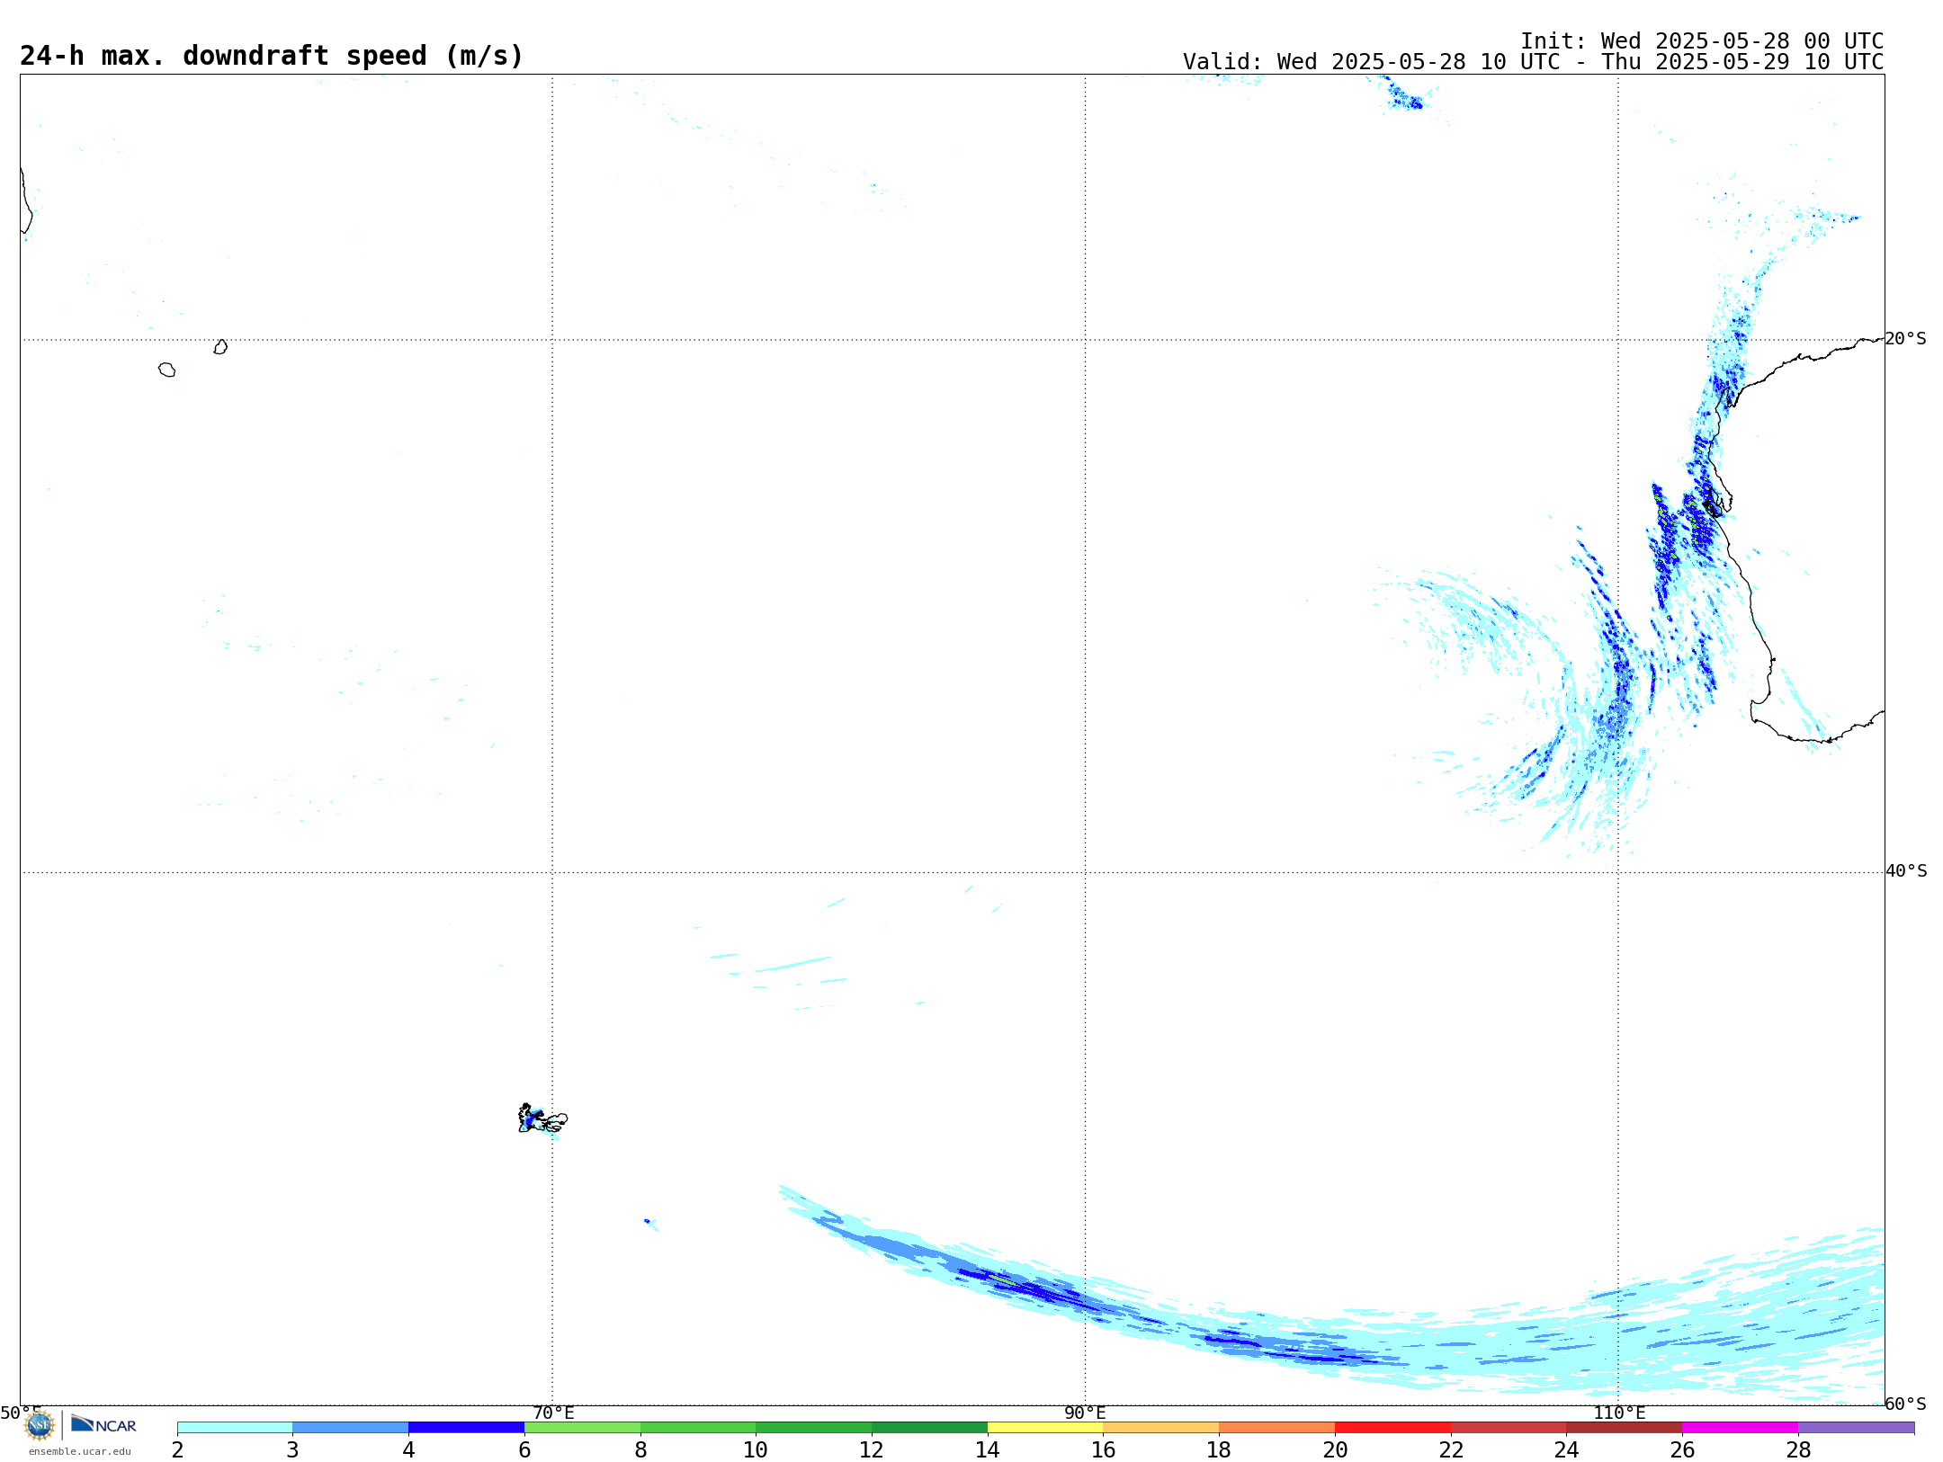
Task: Pick the 10-12 m/s green colorbar segment
Action: 814,1428
